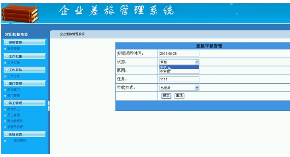Click the 实际返回时间 field label
The image size is (290, 157).
tap(130, 54)
